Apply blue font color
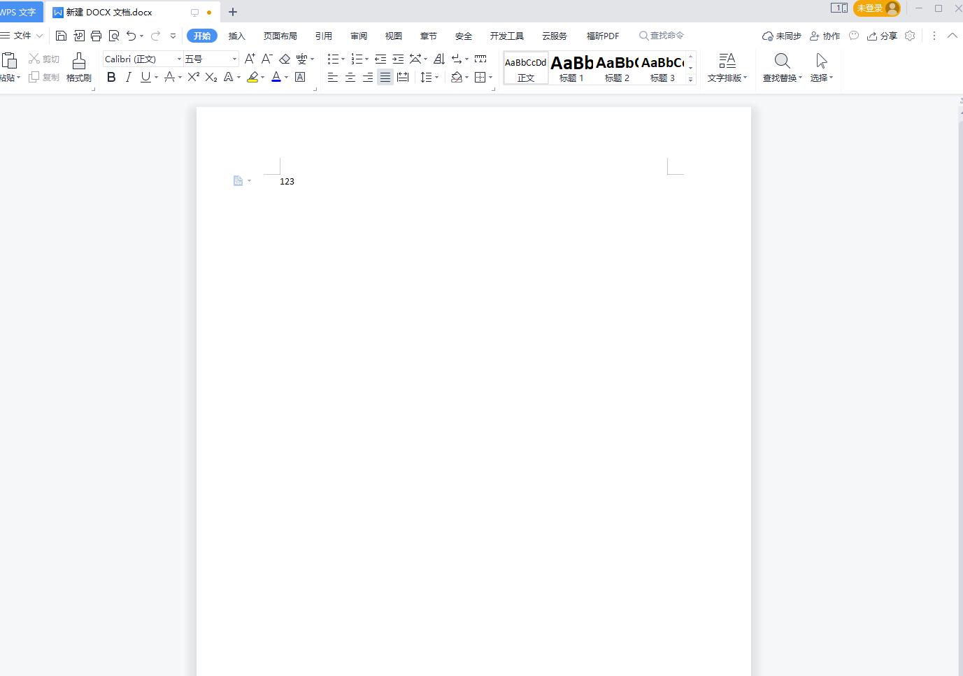Image resolution: width=963 pixels, height=676 pixels. (276, 77)
